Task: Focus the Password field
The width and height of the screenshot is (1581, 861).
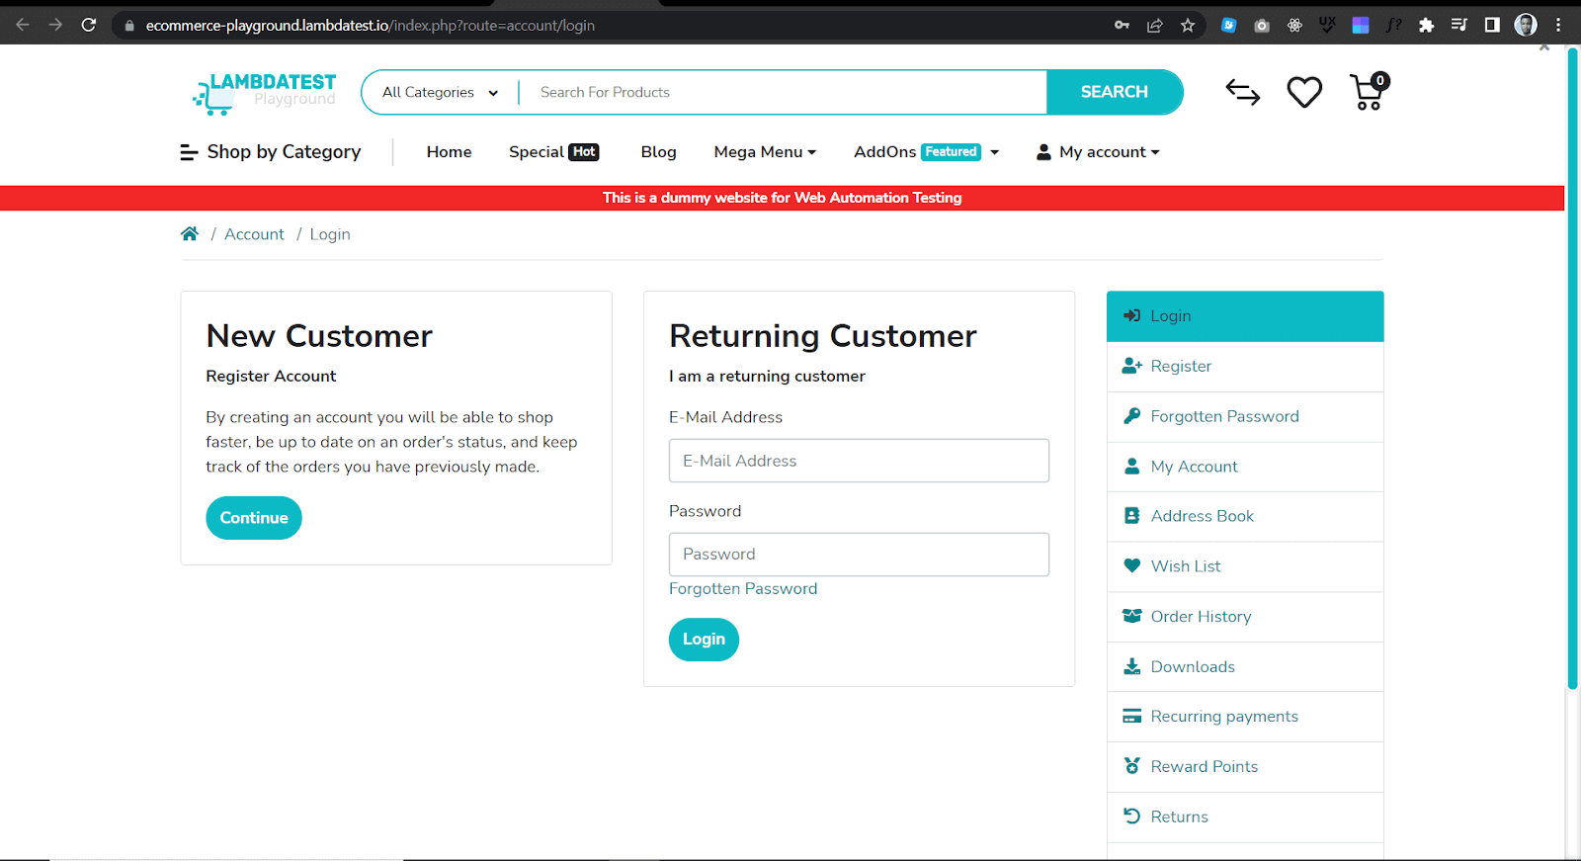Action: pos(859,555)
